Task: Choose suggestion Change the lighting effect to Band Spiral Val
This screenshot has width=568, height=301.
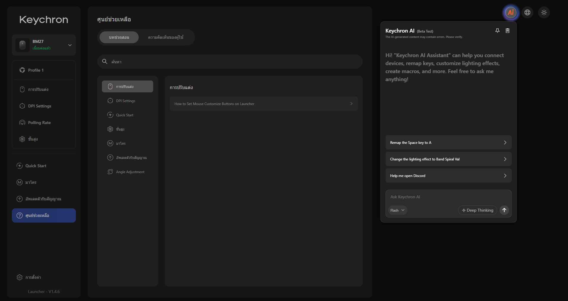Action: [448, 159]
